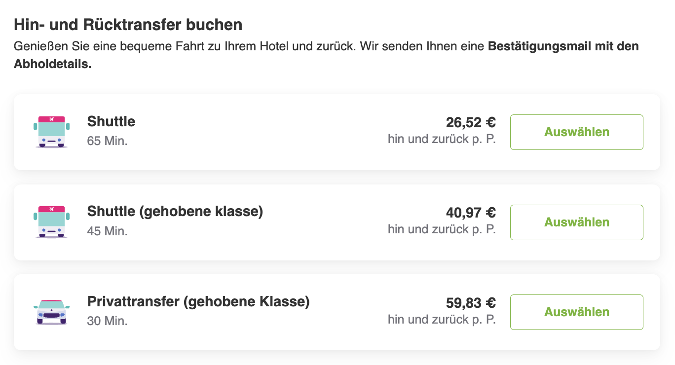675x365 pixels.
Task: Click the car icon for Privattransfer
Action: coord(51,312)
